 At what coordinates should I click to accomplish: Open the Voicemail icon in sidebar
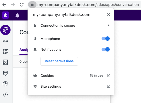pyautogui.click(x=5, y=41)
